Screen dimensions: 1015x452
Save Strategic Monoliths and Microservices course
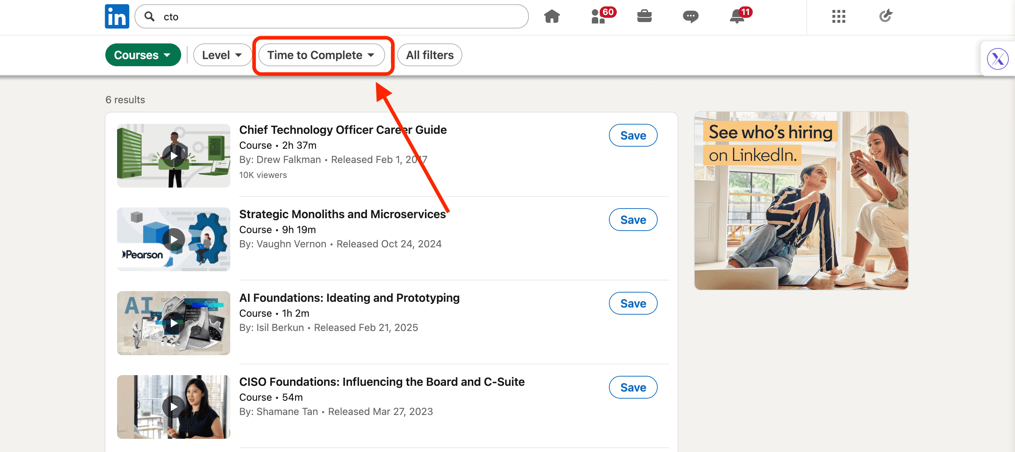(633, 220)
